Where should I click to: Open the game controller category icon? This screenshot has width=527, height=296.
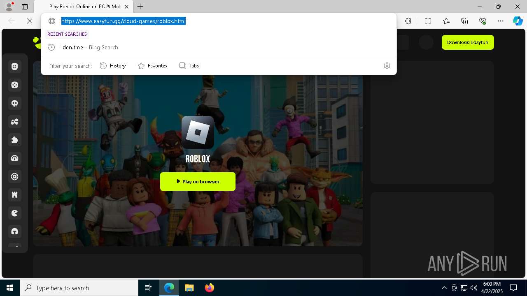[15, 122]
